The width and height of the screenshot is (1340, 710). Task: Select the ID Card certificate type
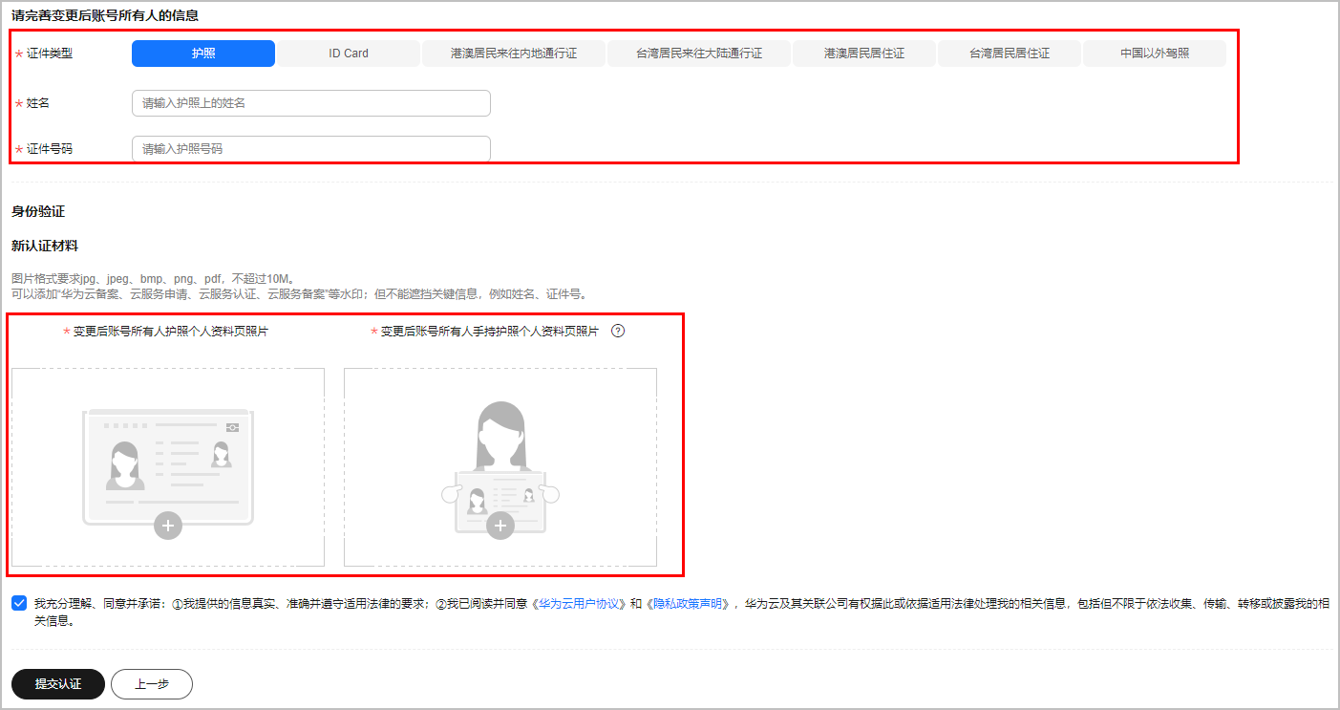(x=349, y=54)
